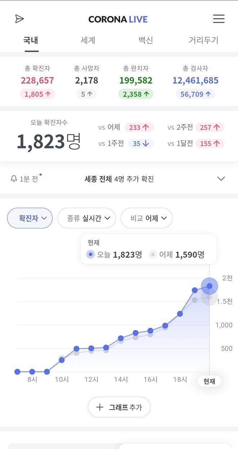Viewport: 238px width, 449px height.
Task: Switch to the 백신 tab
Action: [146, 40]
